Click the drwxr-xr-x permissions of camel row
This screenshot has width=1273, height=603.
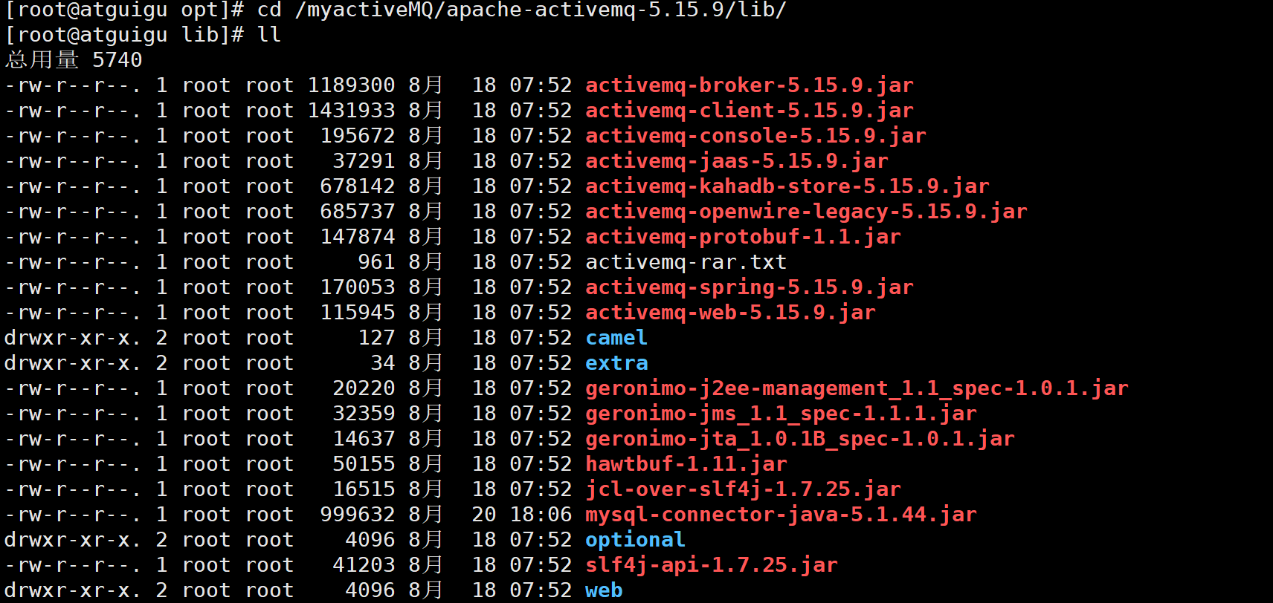[73, 339]
